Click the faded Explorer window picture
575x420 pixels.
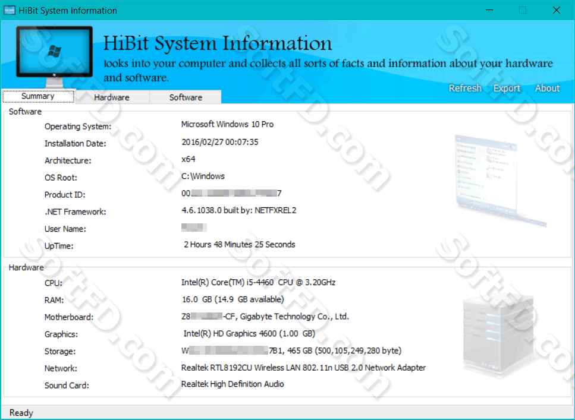[501, 181]
